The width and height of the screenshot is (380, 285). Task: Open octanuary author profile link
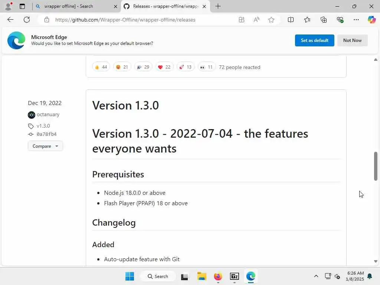pyautogui.click(x=48, y=114)
